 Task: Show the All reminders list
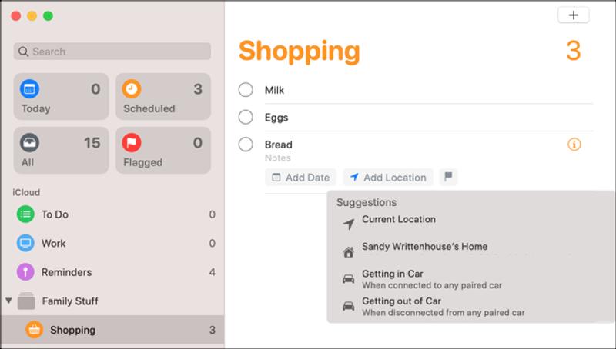pos(61,151)
